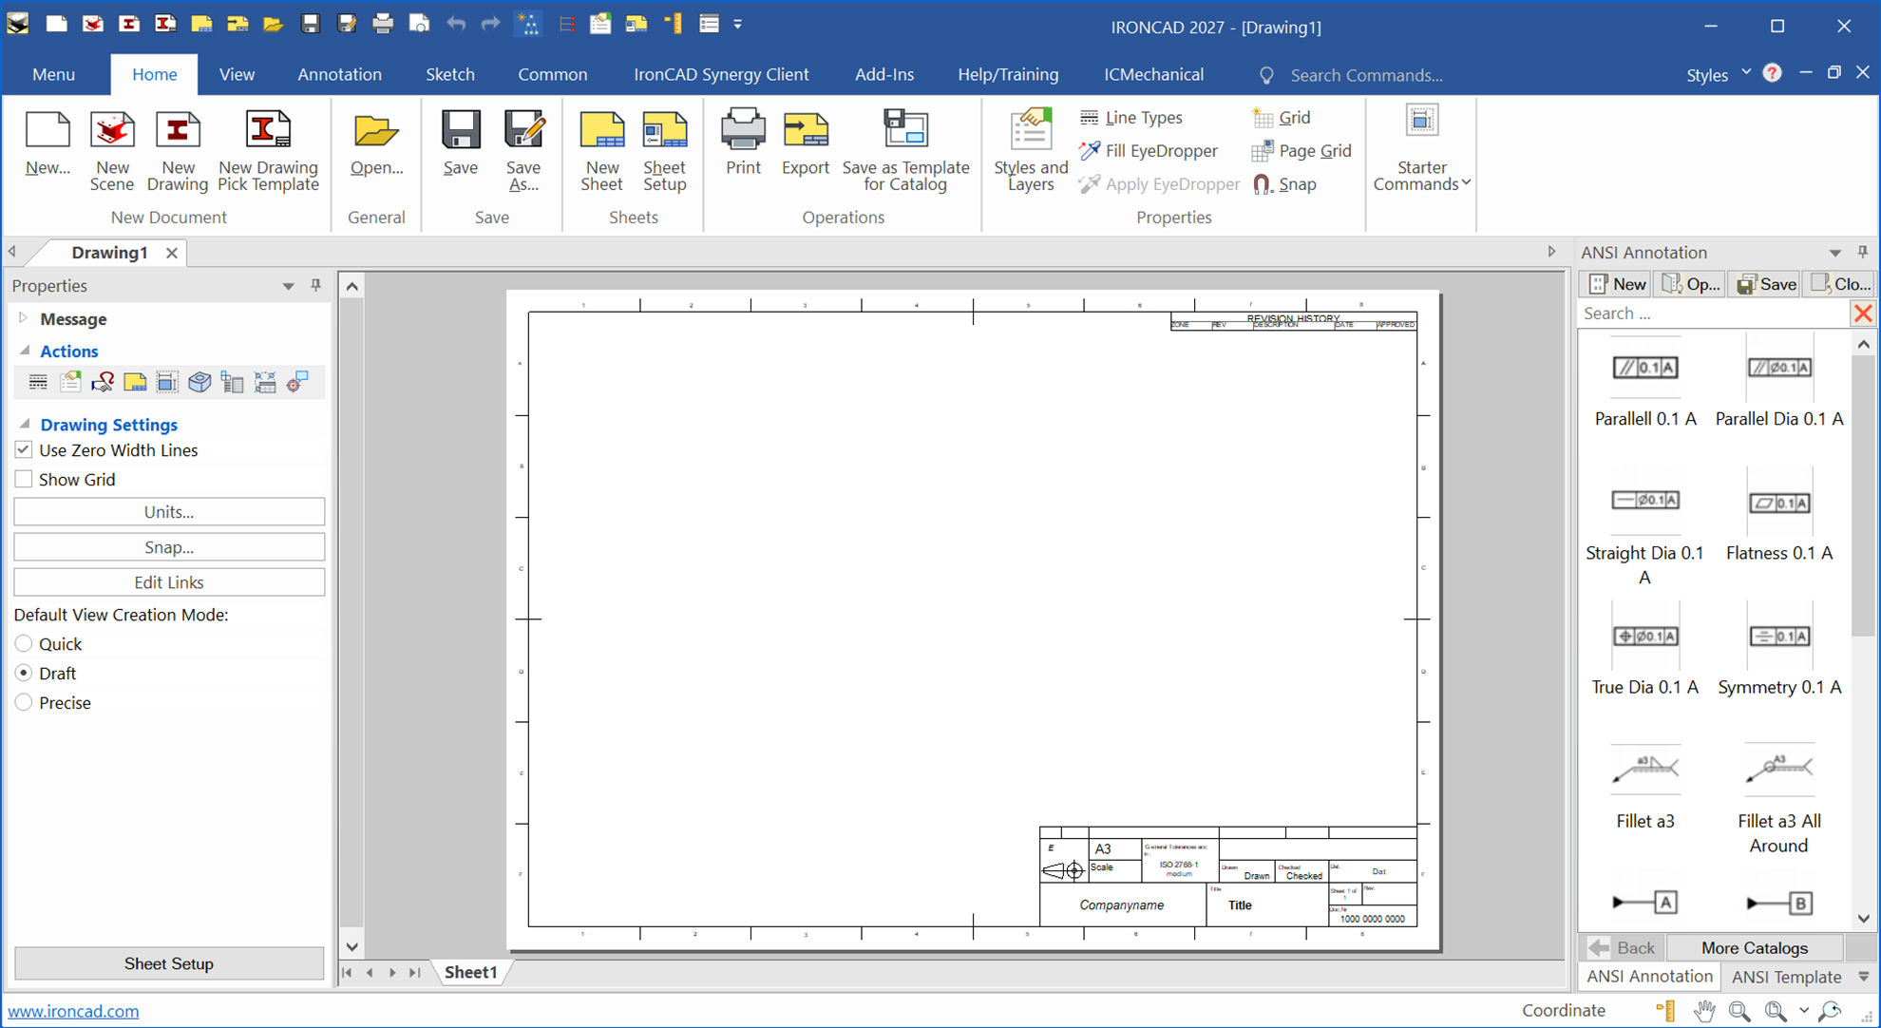Click the Sheet Setup button at panel bottom

[169, 962]
